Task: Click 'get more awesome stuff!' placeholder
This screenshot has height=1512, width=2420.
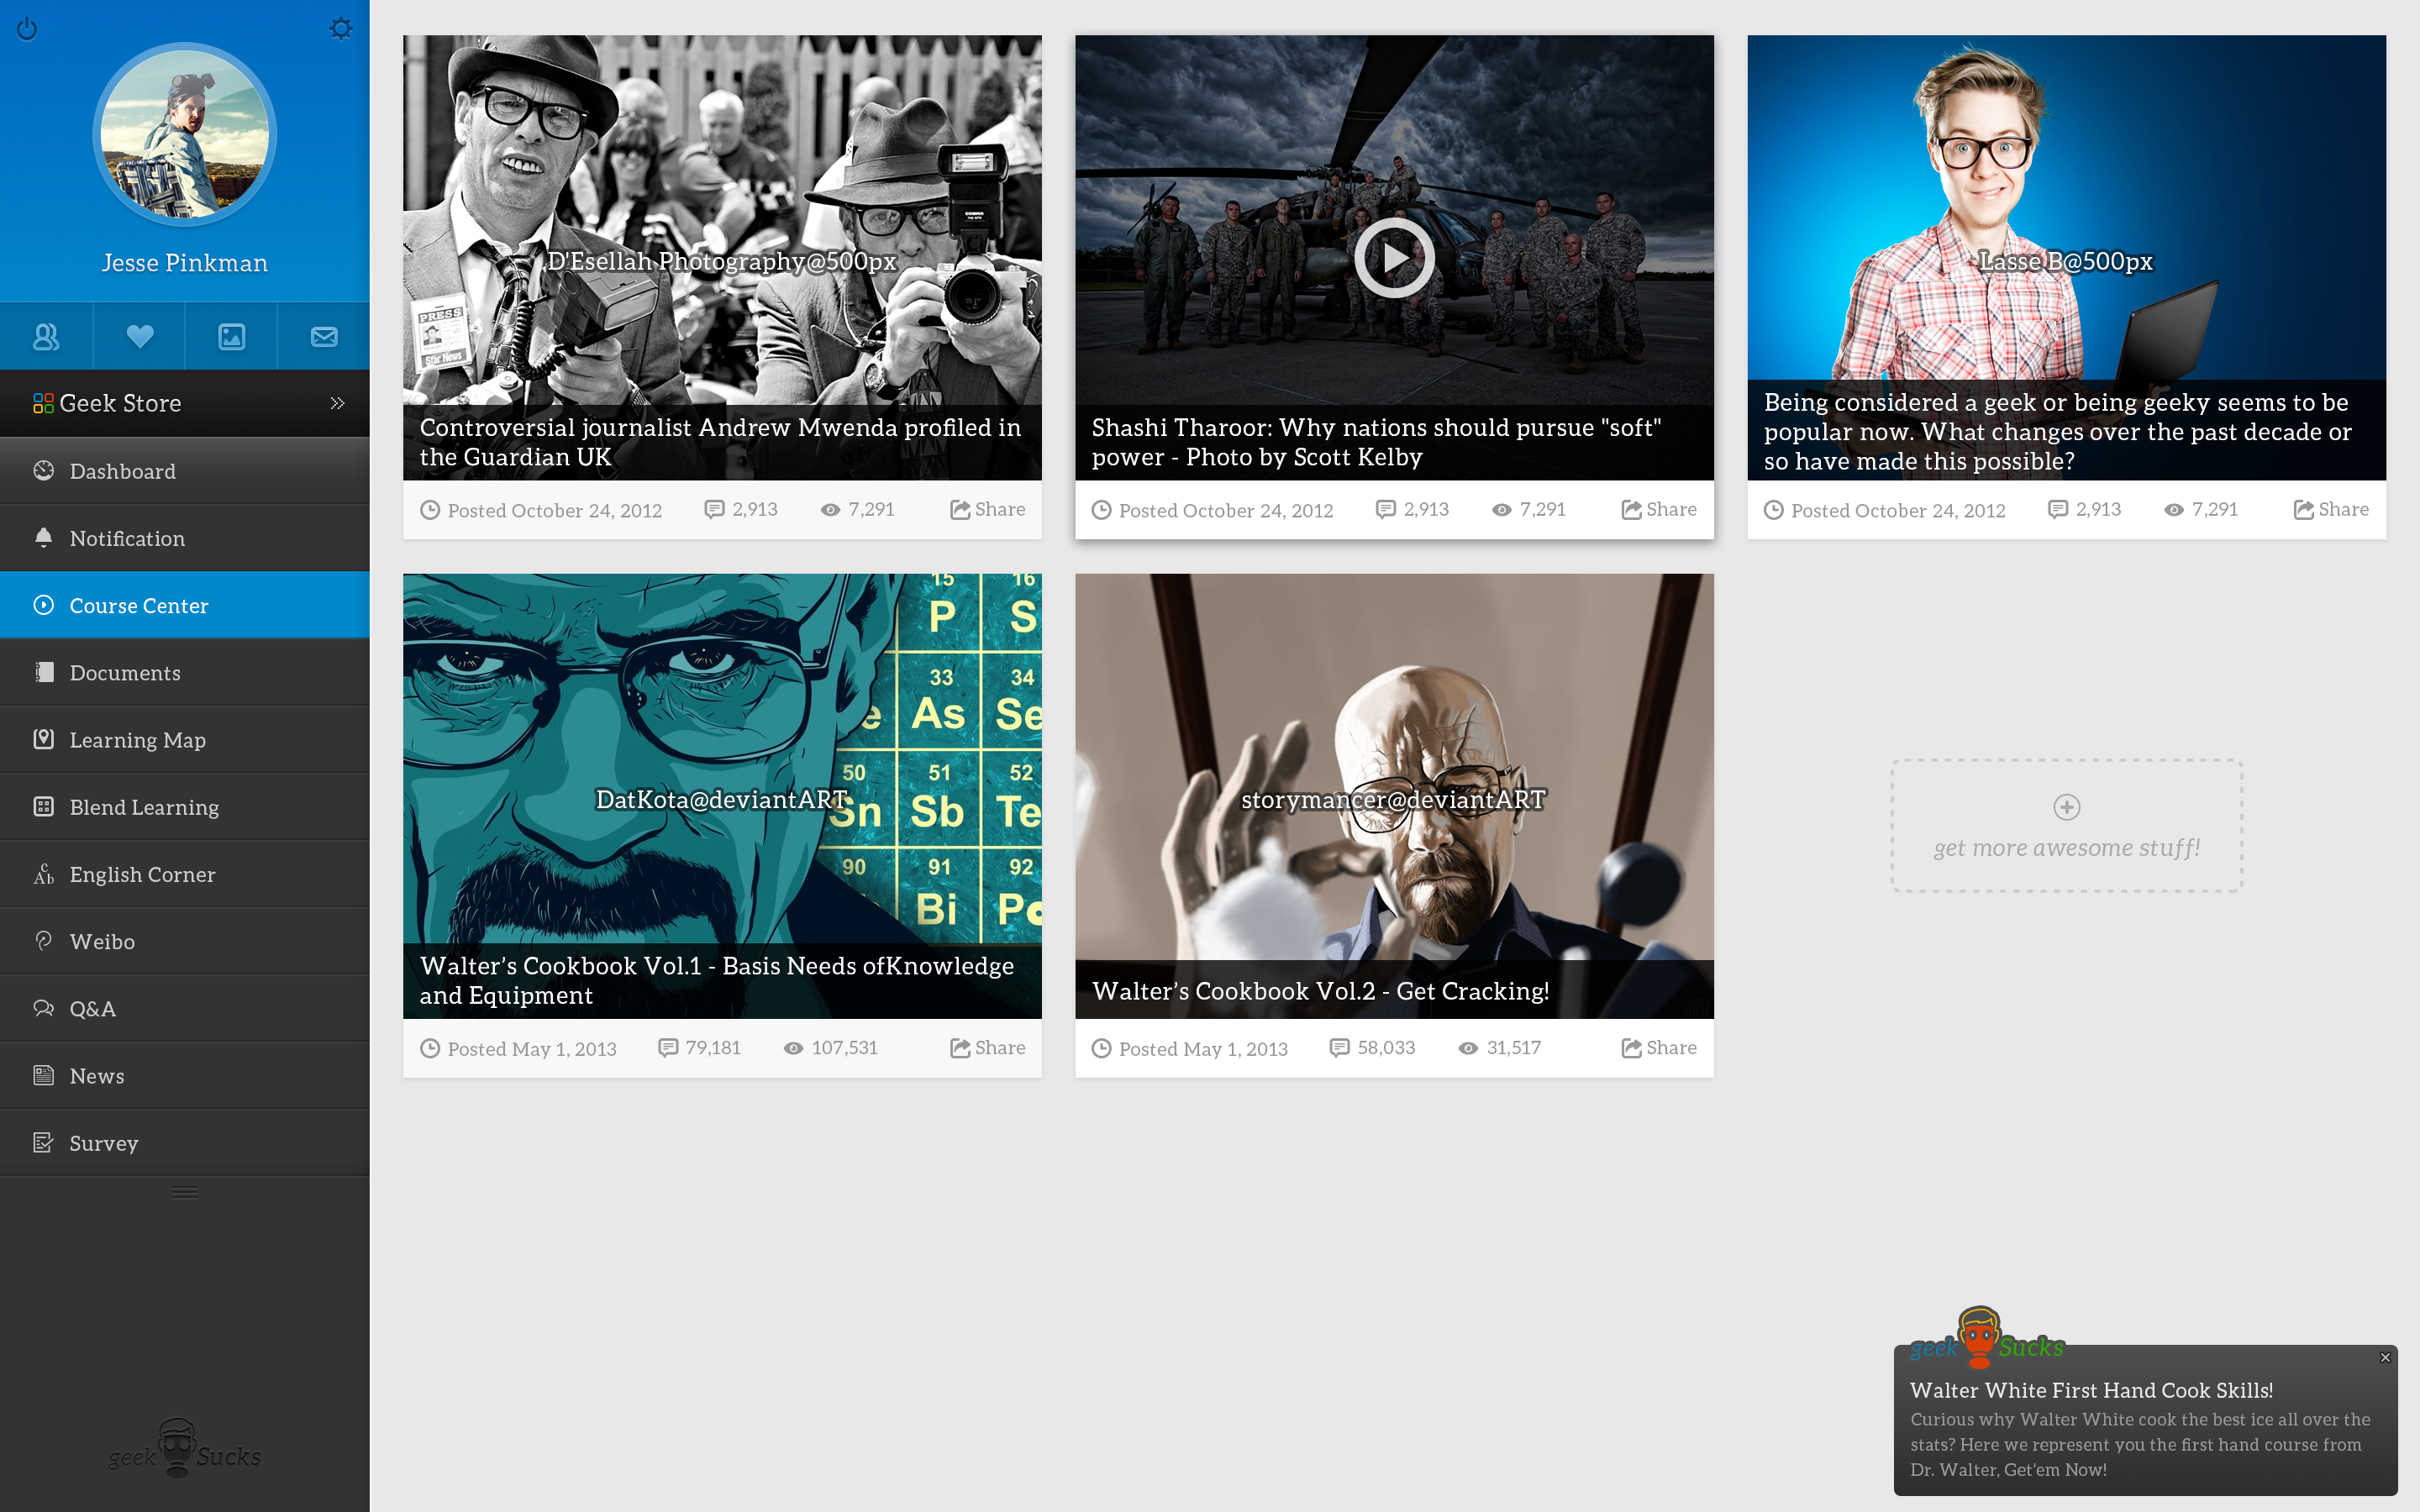Action: [2066, 826]
